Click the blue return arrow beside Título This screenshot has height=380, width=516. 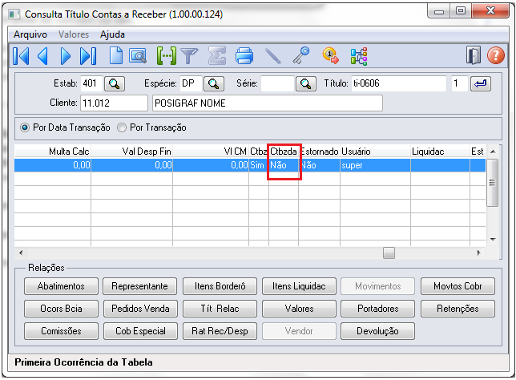[481, 83]
